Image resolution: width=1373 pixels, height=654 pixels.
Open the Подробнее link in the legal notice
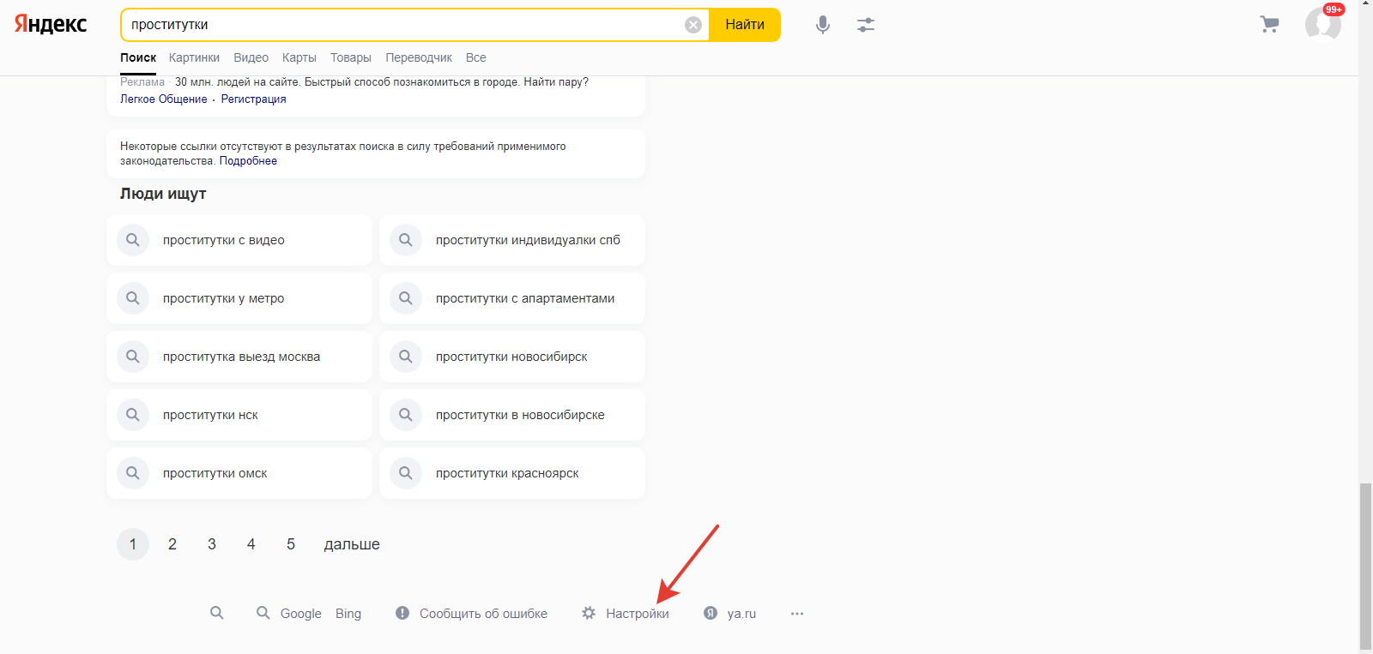click(x=248, y=161)
